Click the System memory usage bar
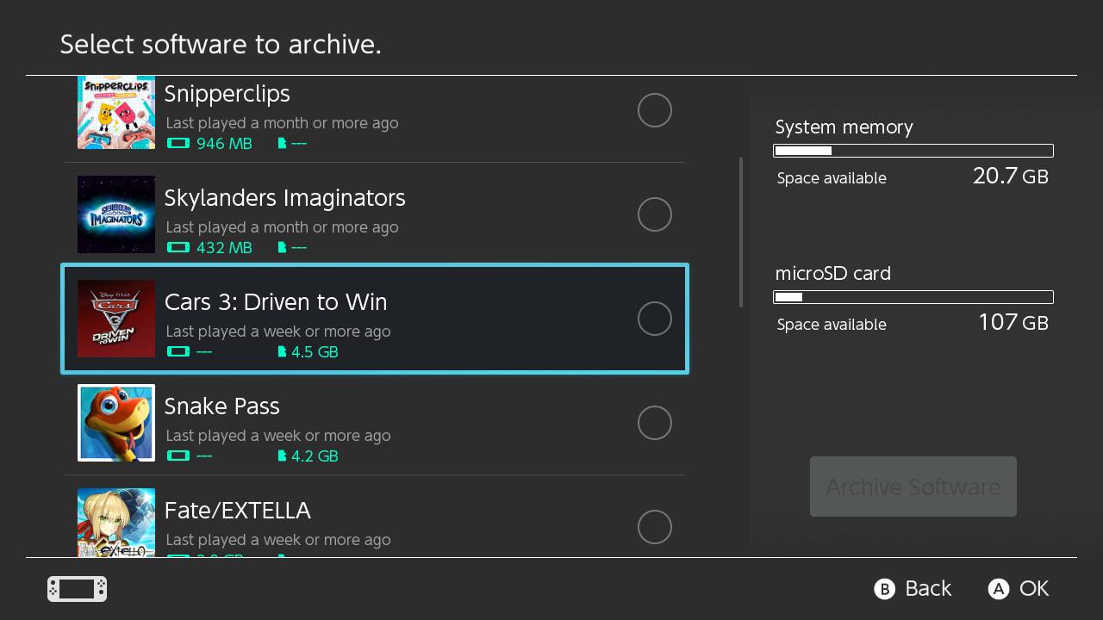 click(x=913, y=151)
